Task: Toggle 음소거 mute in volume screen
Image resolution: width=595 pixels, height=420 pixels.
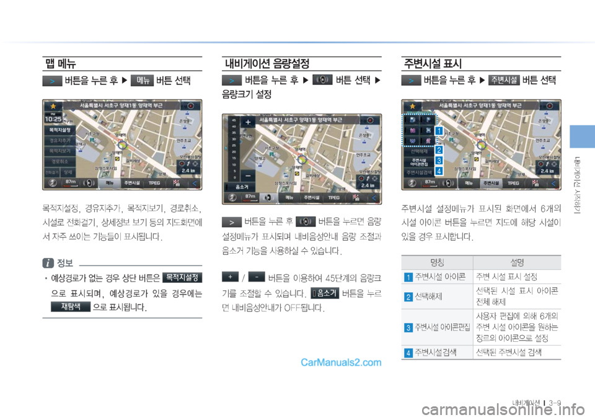Action: point(240,187)
